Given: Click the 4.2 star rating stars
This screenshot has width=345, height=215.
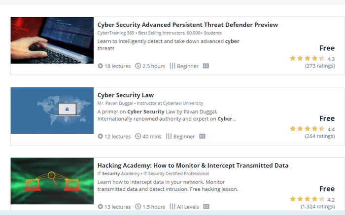Looking at the screenshot, I should 307,200.
